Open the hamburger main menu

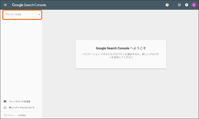pyautogui.click(x=5, y=5)
